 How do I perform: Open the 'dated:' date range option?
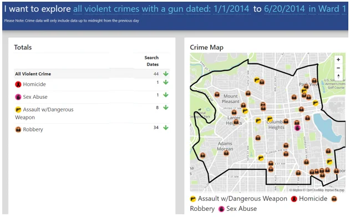click(x=198, y=9)
